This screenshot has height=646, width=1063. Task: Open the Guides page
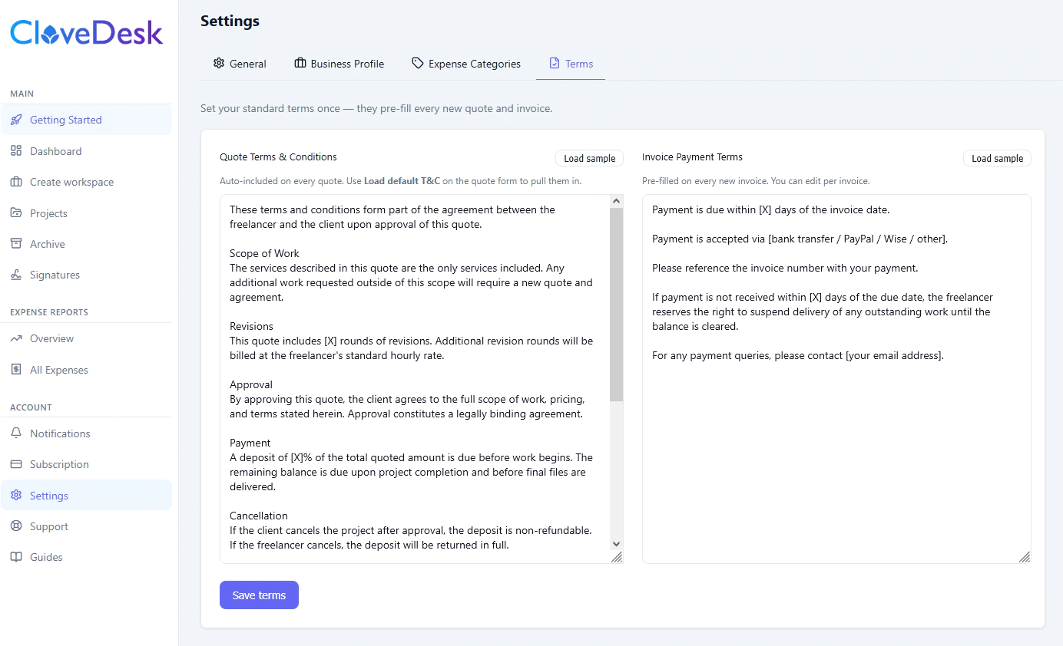86,557
